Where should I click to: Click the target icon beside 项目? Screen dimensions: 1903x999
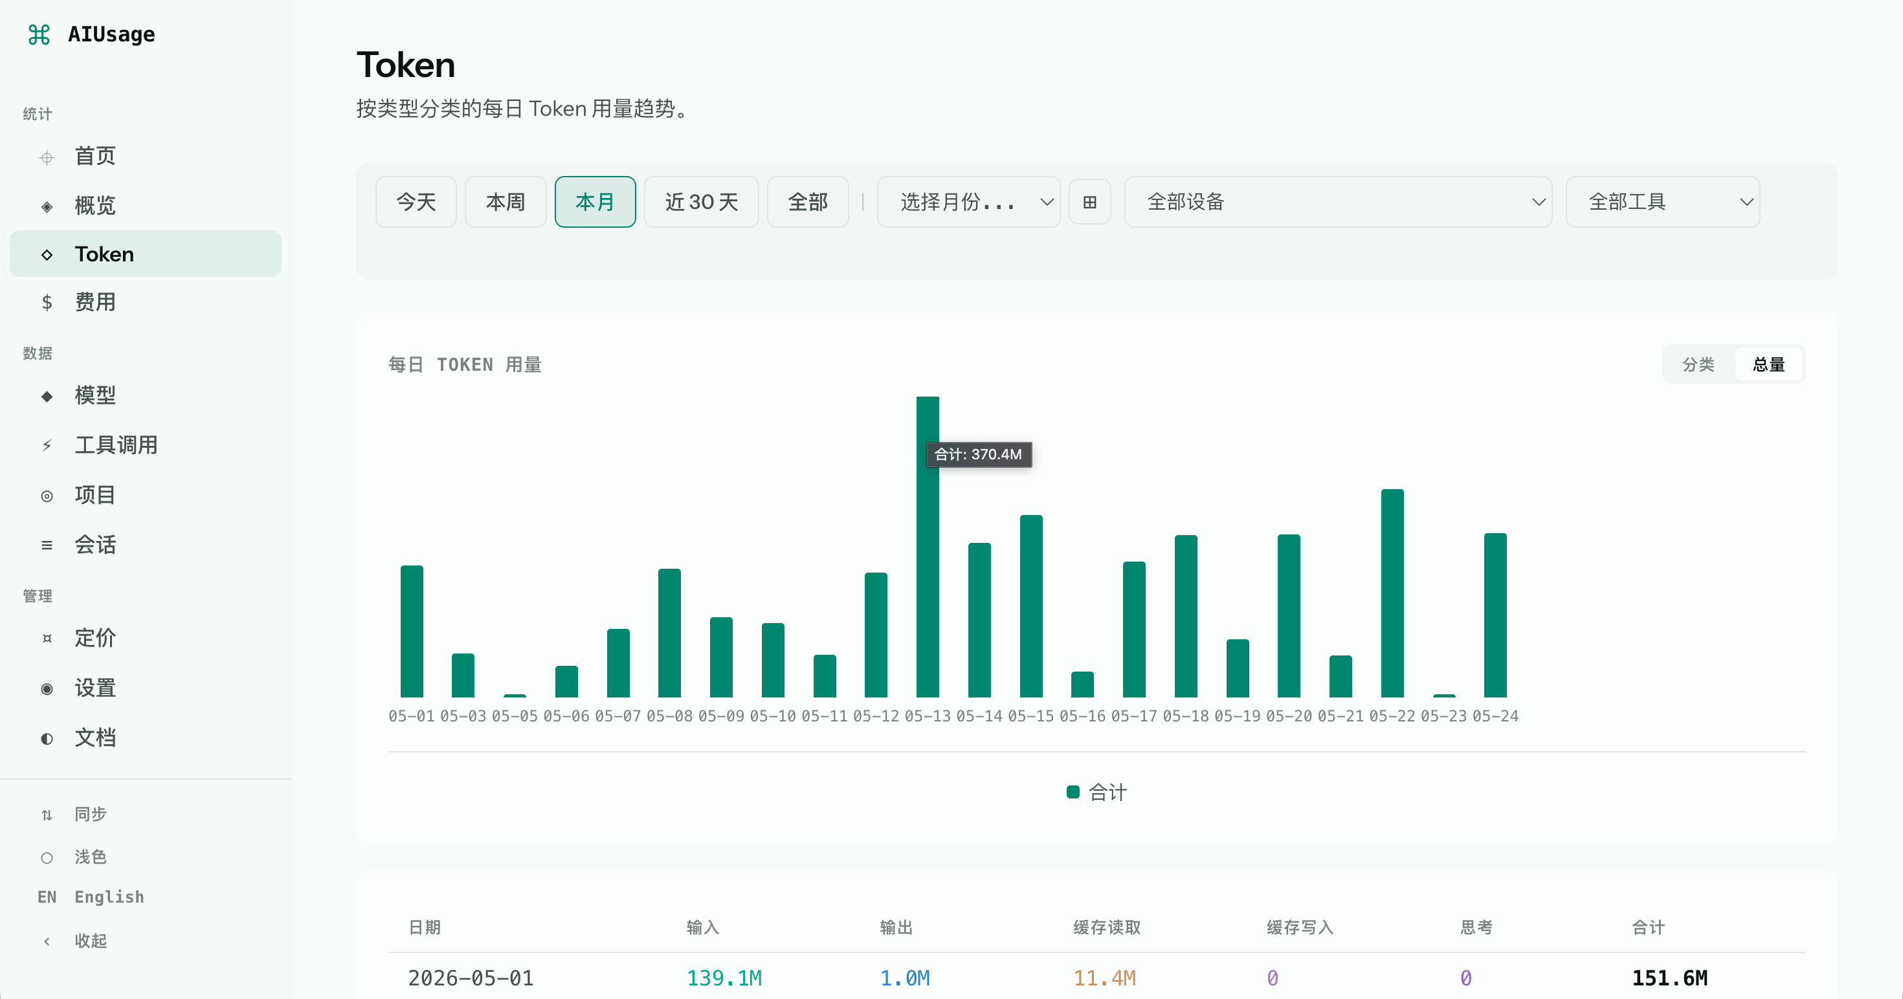click(x=47, y=496)
